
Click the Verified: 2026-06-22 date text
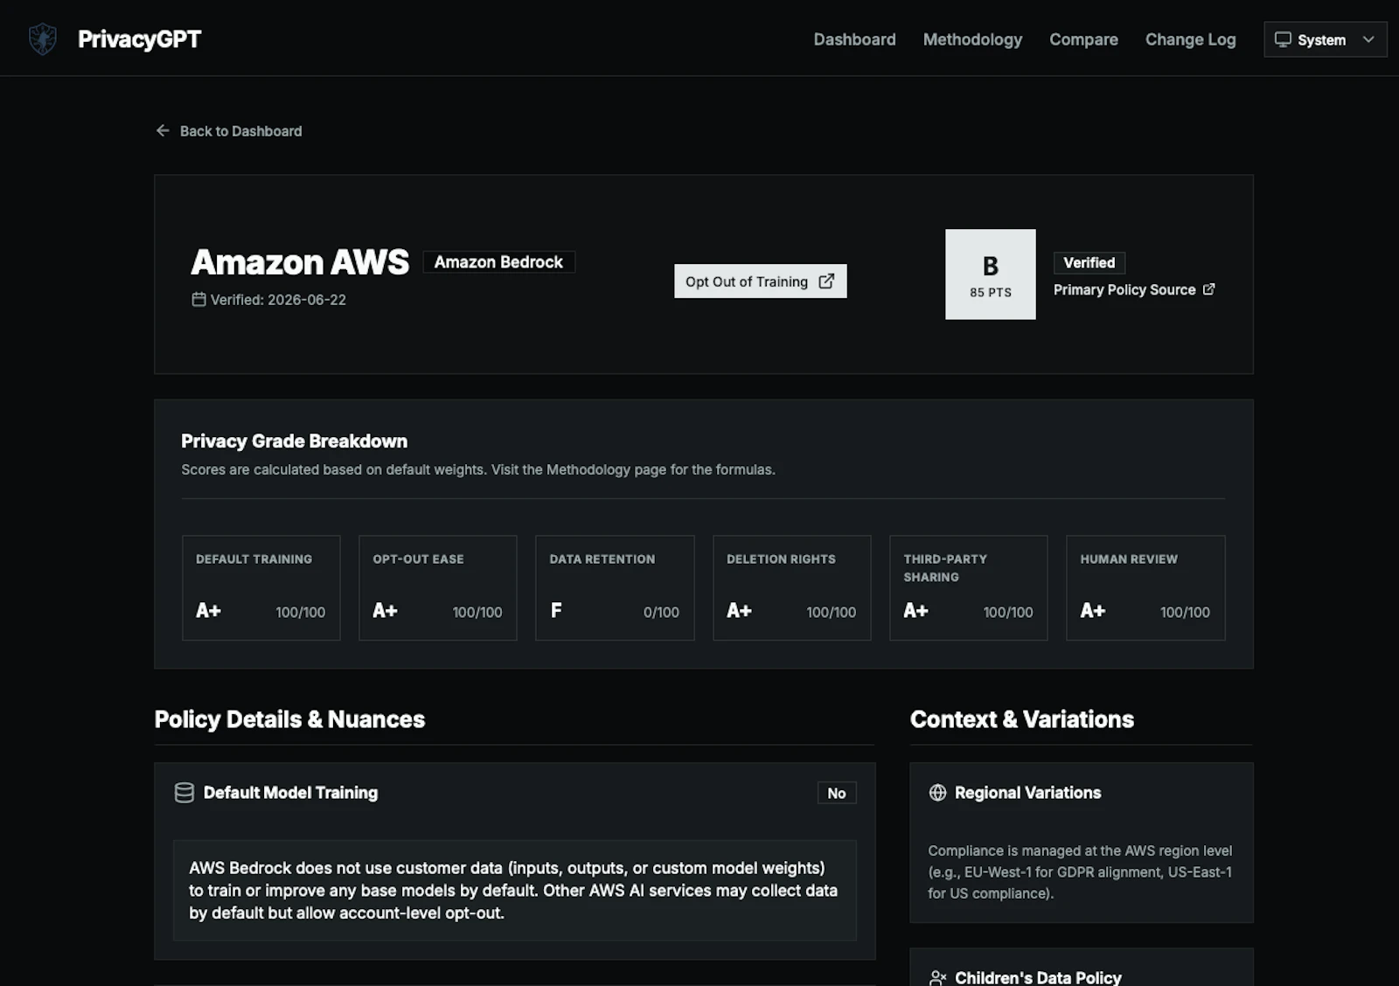[x=278, y=300]
